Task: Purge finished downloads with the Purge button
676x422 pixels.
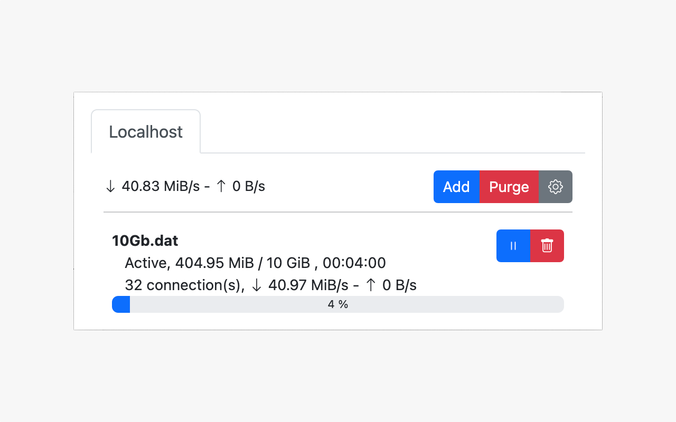Action: [509, 187]
